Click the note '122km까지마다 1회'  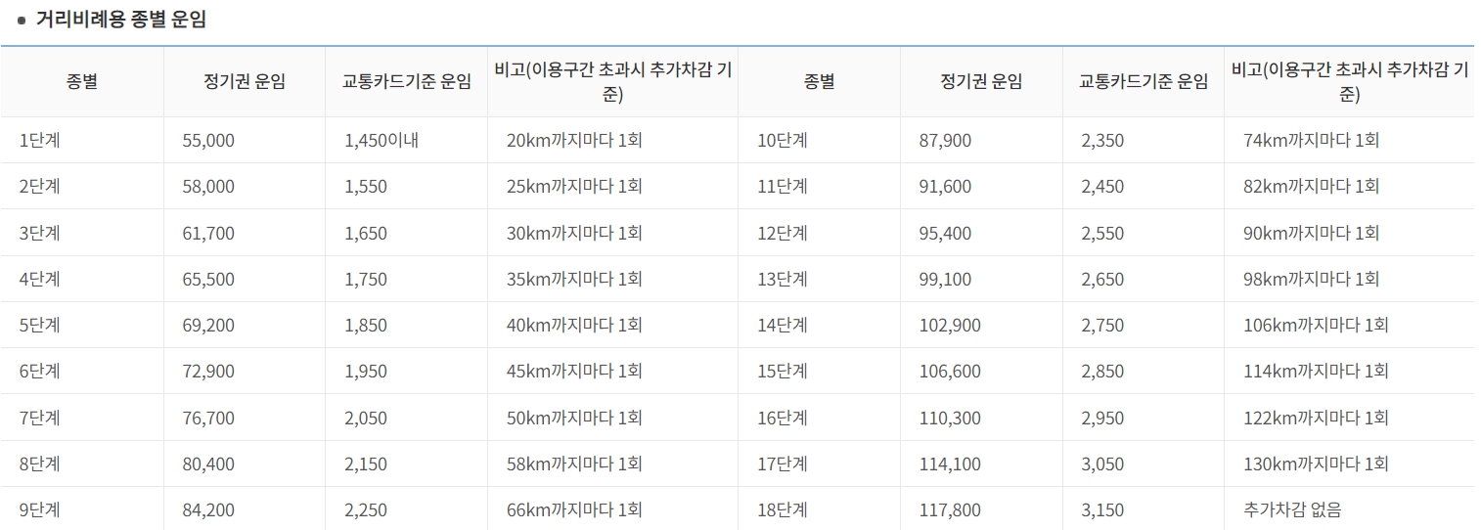coord(1316,418)
